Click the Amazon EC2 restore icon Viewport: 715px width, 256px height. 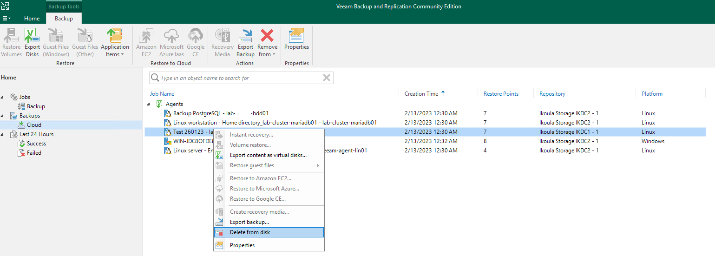146,43
